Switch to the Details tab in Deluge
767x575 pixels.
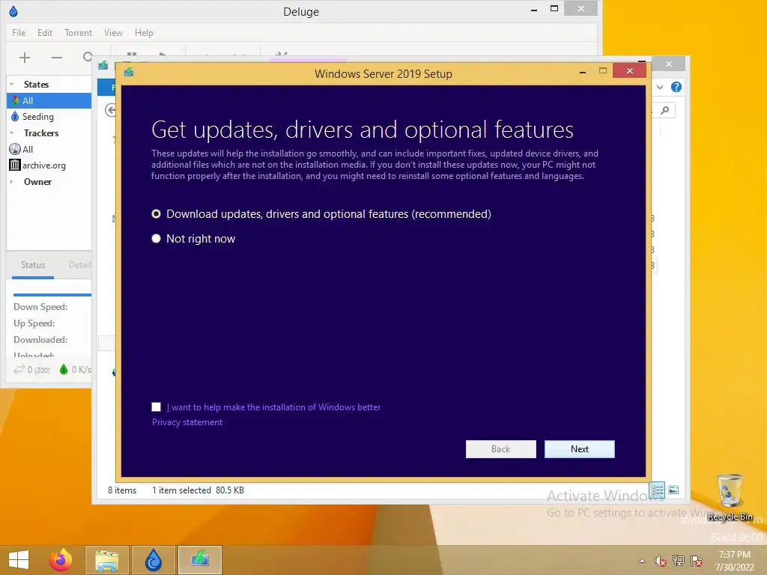pyautogui.click(x=79, y=265)
